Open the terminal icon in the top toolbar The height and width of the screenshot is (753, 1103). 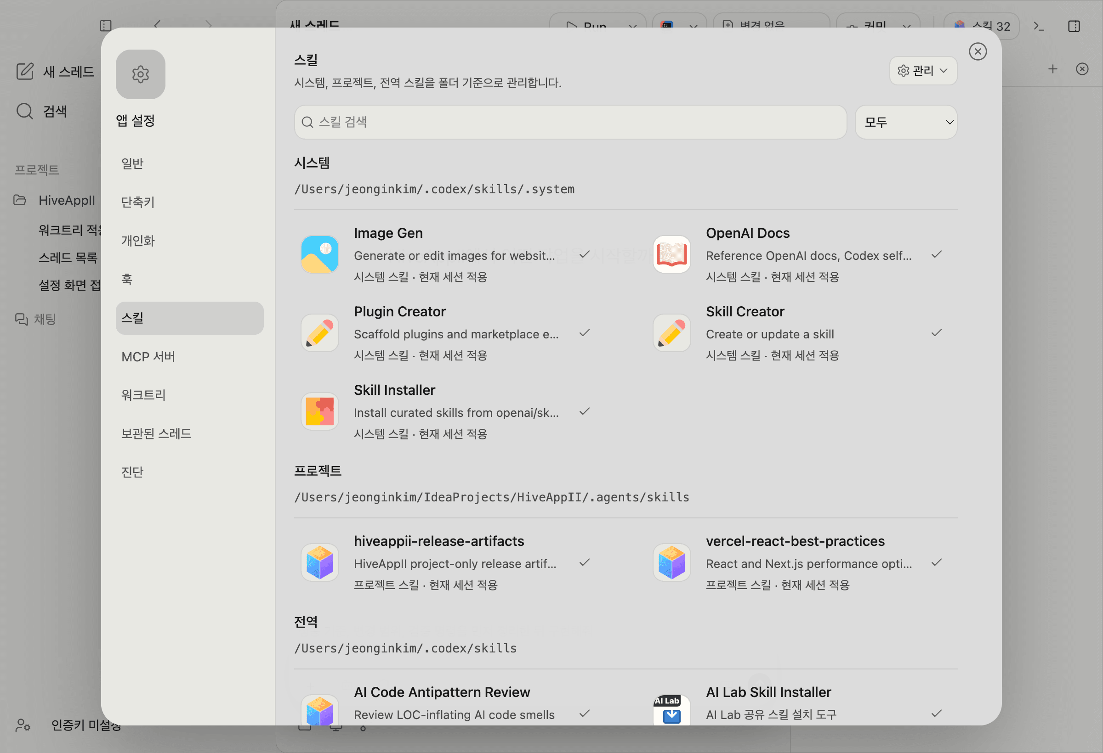click(x=1039, y=26)
